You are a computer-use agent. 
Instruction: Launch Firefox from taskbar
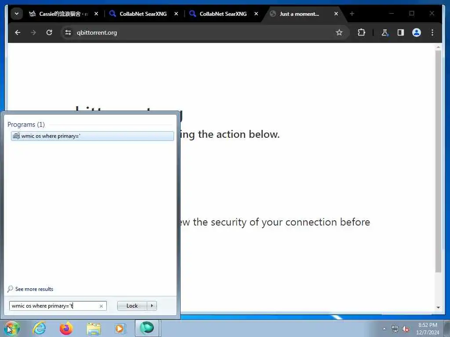pos(66,328)
